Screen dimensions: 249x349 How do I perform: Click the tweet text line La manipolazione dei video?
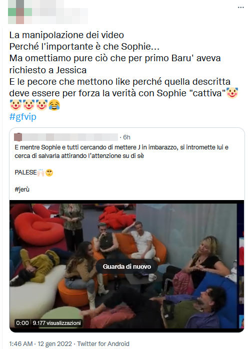tap(66, 35)
